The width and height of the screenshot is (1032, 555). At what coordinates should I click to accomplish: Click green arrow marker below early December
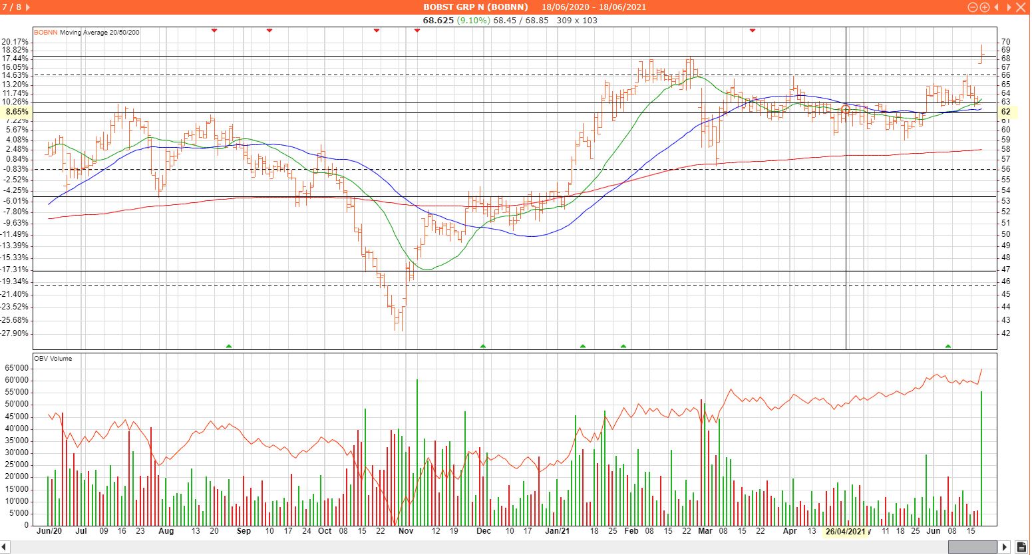tap(483, 346)
